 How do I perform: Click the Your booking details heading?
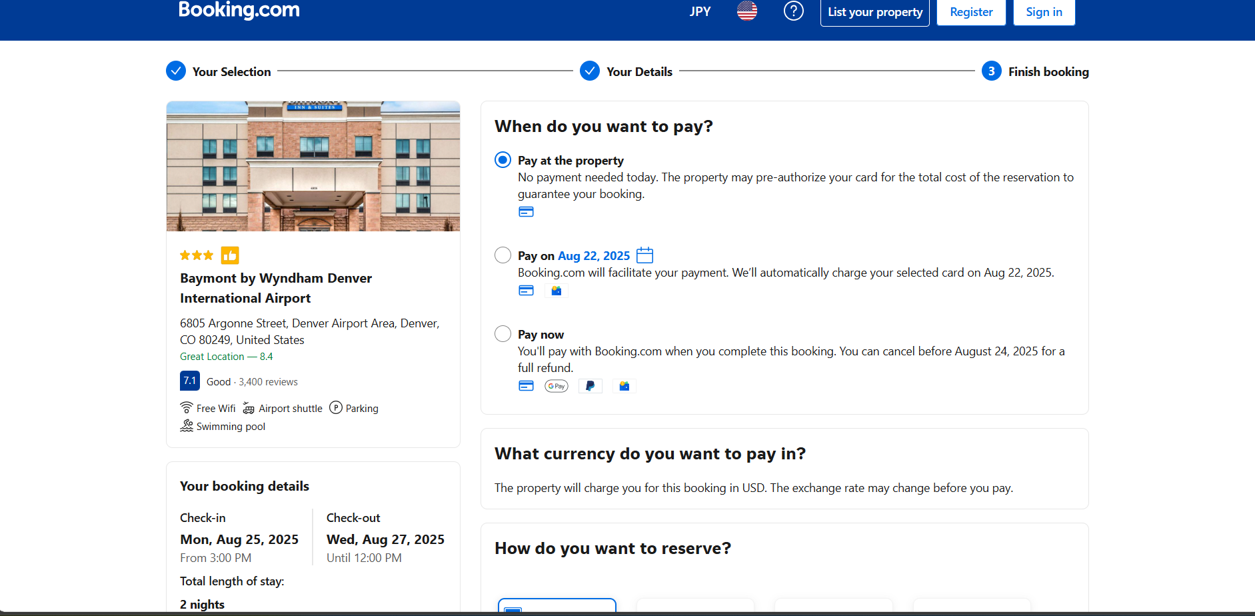[245, 486]
